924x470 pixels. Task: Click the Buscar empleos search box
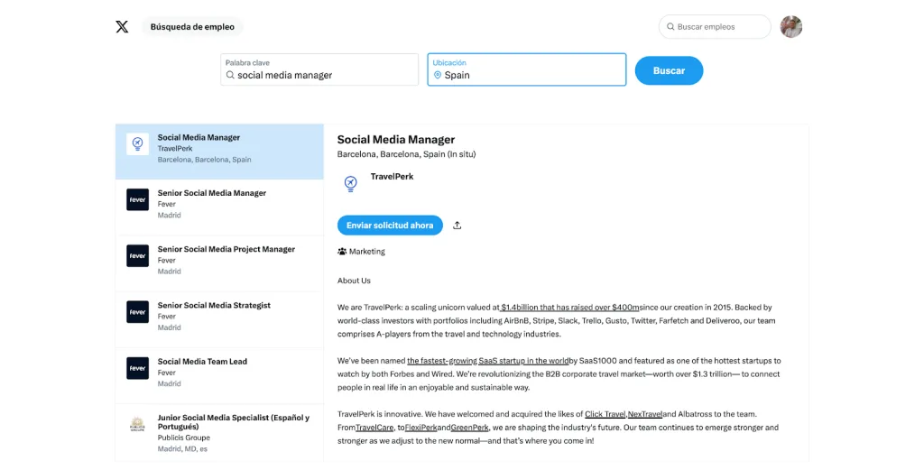(x=719, y=27)
